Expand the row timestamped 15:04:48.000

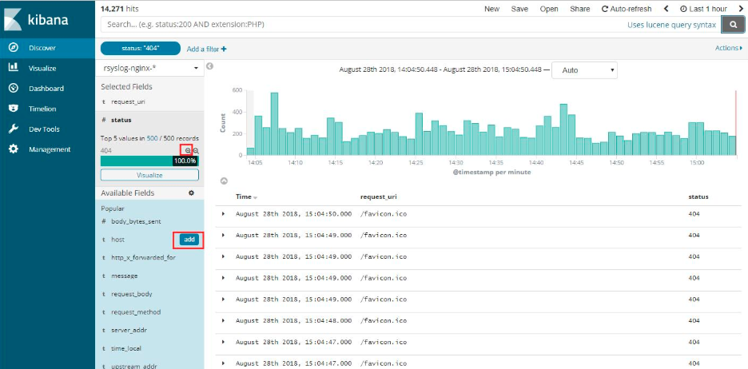point(223,321)
